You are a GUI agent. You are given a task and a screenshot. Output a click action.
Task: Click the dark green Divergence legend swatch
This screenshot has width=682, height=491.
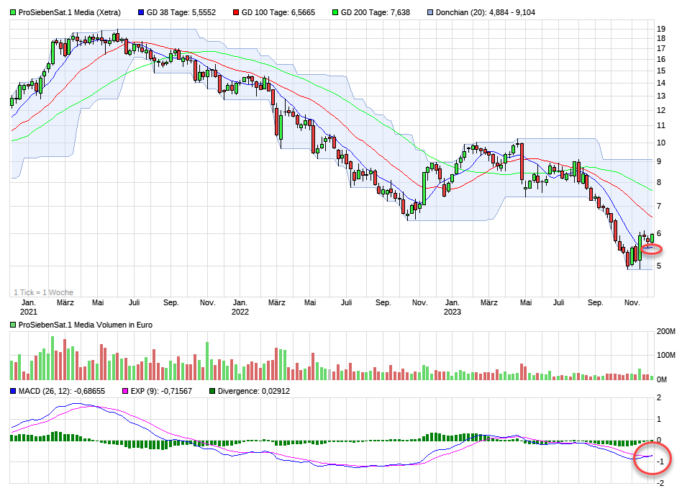click(212, 392)
